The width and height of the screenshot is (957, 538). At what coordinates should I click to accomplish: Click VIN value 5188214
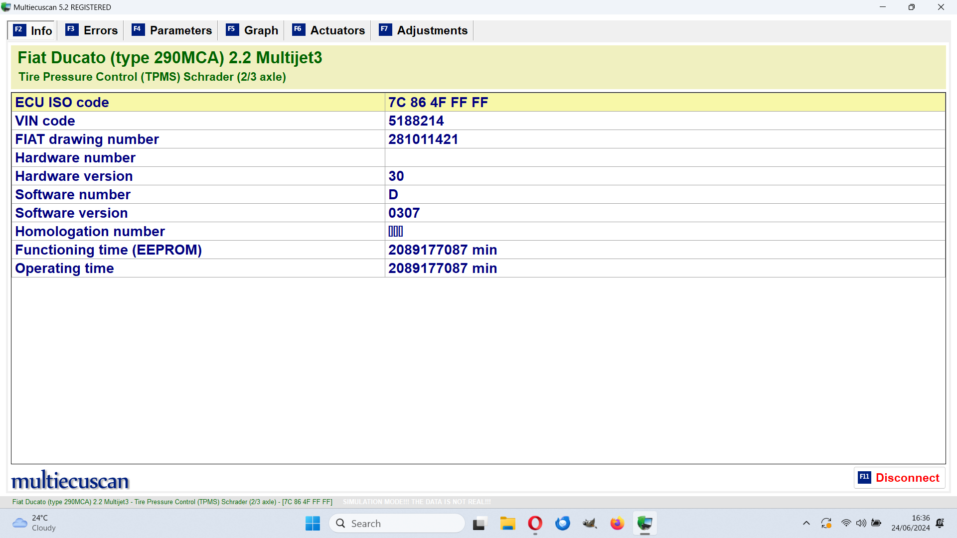point(416,121)
